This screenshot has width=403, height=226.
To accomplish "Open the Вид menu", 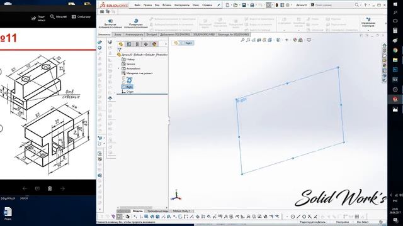I will [x=157, y=5].
